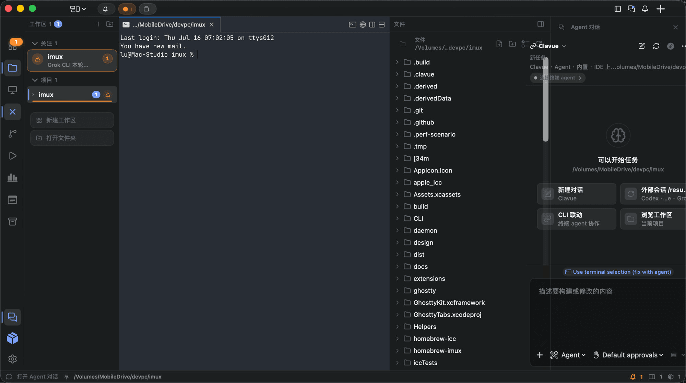Collapse the 项目 1 section
The image size is (686, 383).
click(x=35, y=80)
